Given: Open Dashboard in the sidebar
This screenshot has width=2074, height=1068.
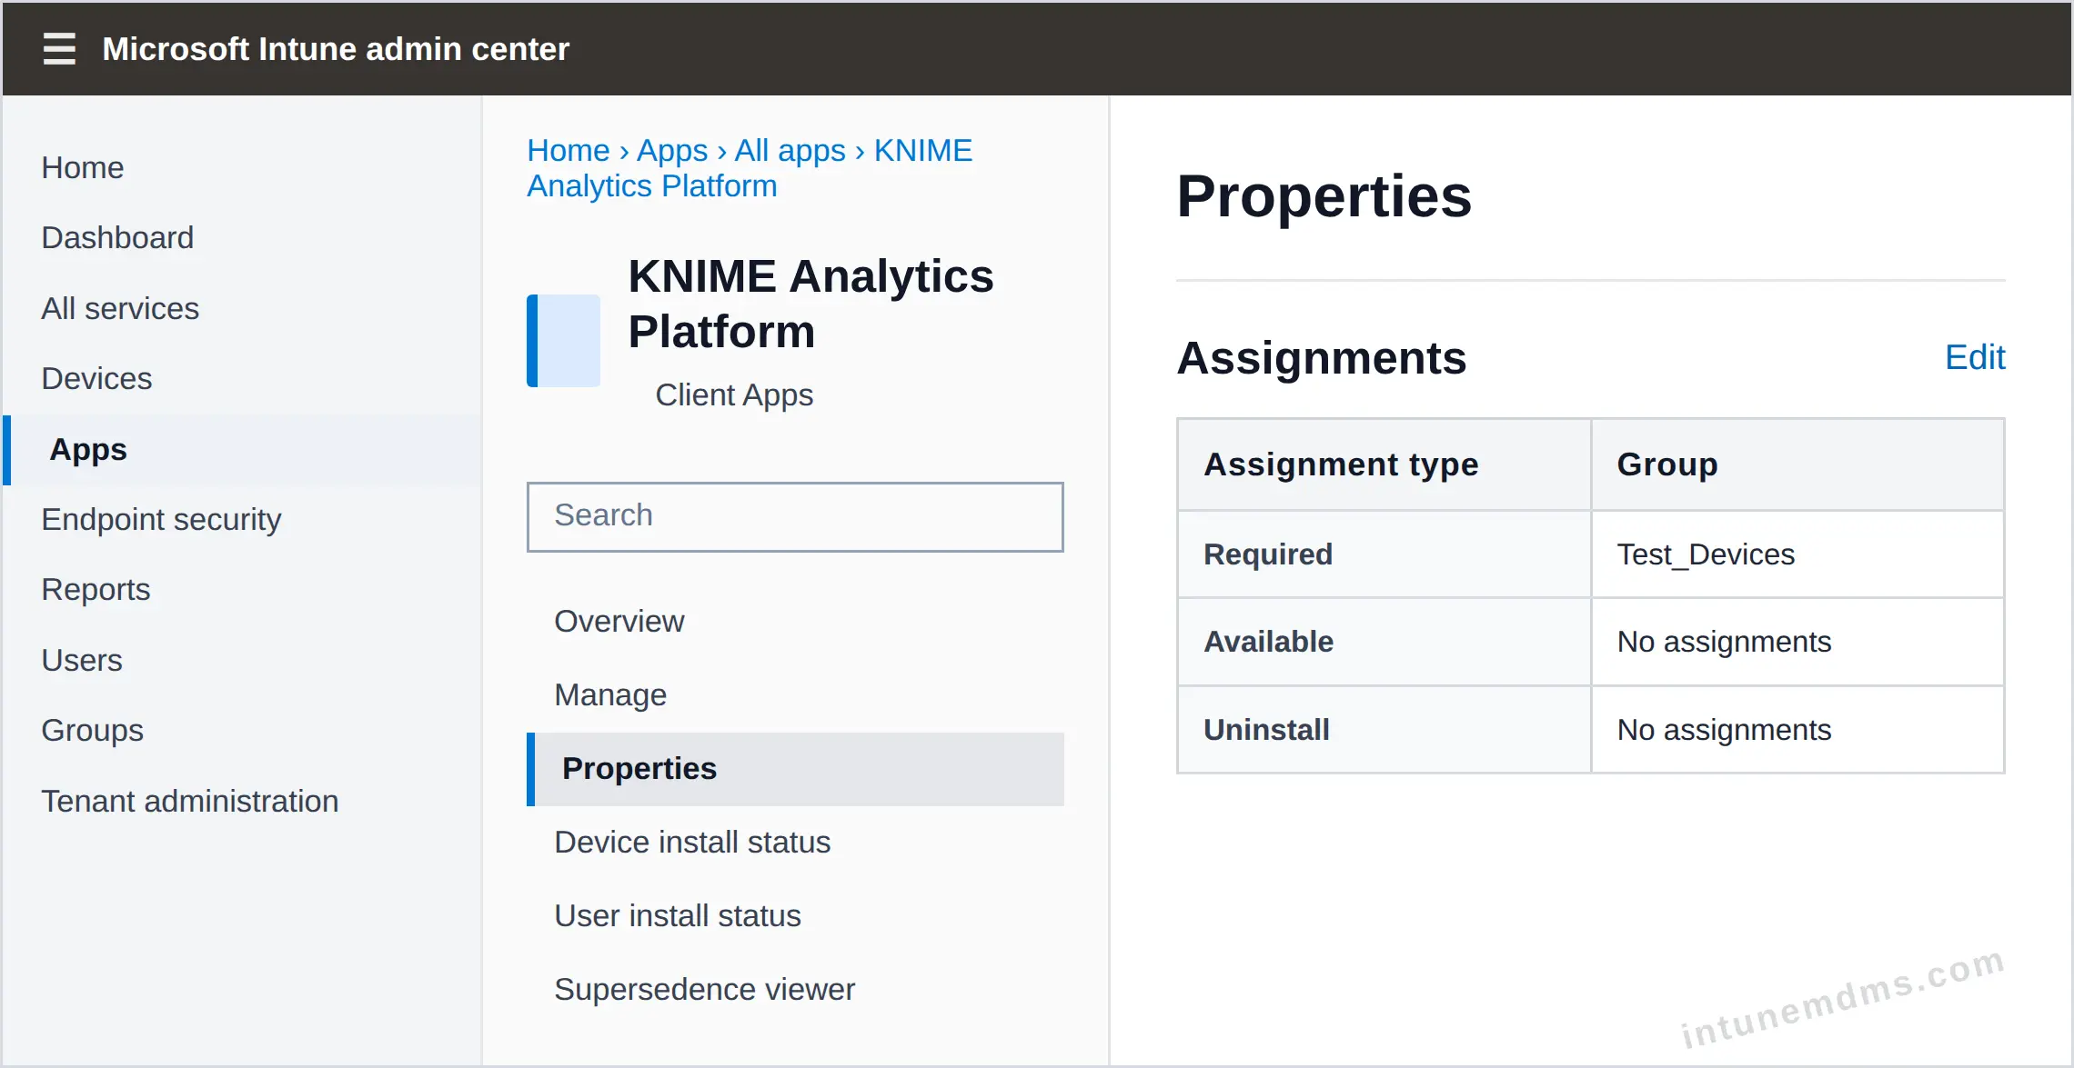Looking at the screenshot, I should (x=117, y=237).
